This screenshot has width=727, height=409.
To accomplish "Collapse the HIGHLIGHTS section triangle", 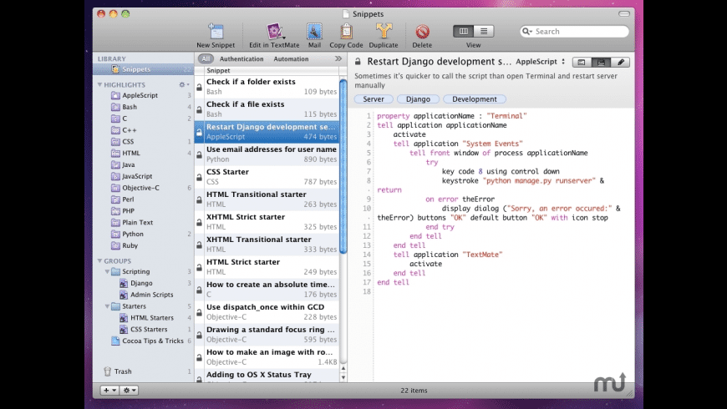I will pyautogui.click(x=99, y=85).
